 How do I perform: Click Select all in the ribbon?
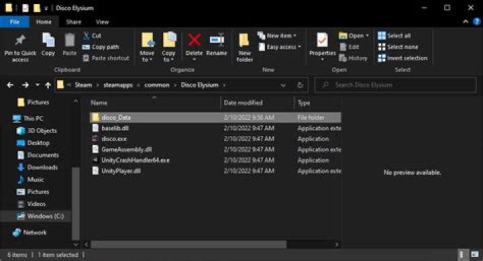pos(394,35)
